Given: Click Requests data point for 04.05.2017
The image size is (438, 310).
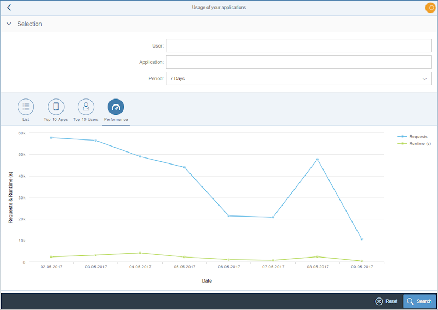Looking at the screenshot, I should click(140, 156).
